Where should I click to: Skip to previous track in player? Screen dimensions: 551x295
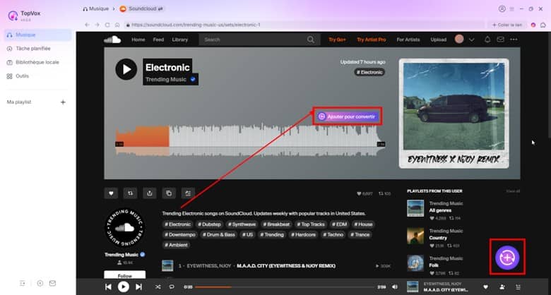click(108, 287)
